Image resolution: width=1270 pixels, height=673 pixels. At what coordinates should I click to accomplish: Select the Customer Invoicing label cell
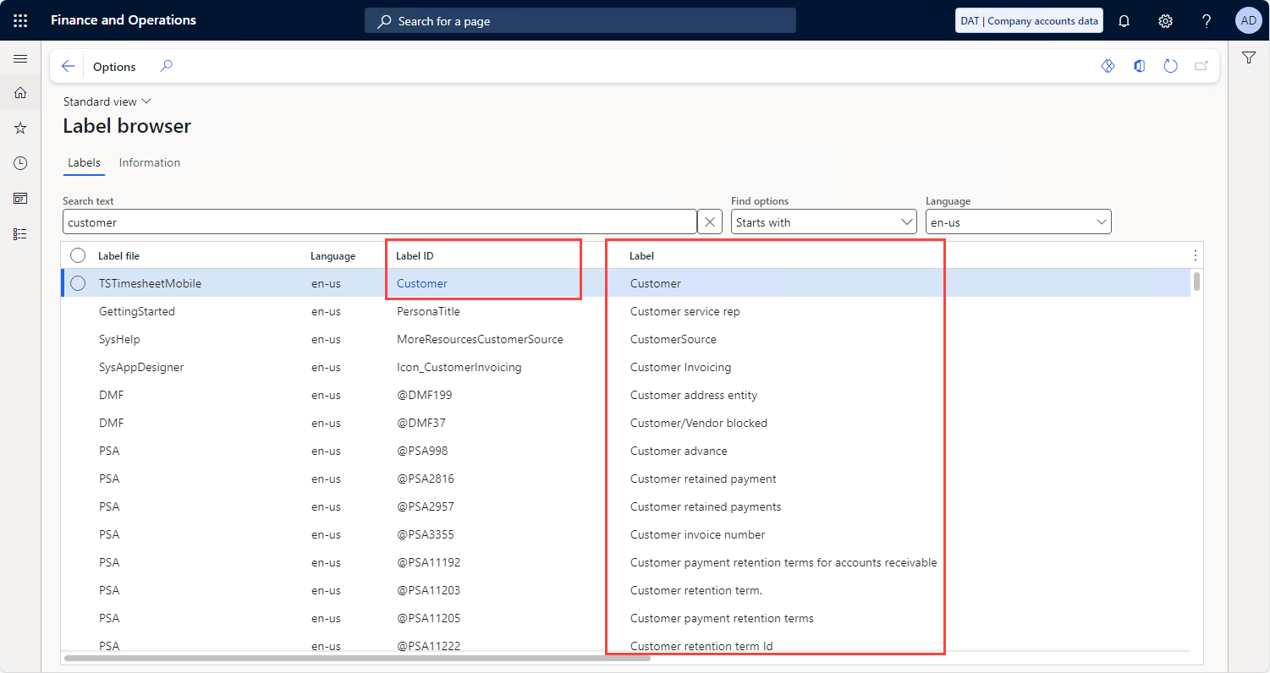pyautogui.click(x=681, y=367)
